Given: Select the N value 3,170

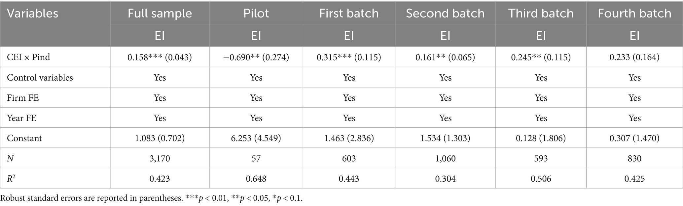Looking at the screenshot, I should [160, 159].
